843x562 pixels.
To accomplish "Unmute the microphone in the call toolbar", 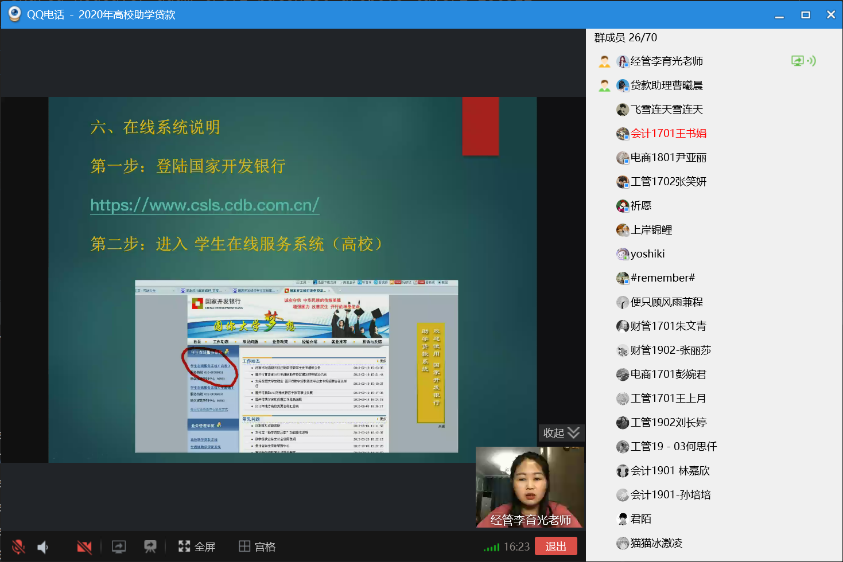I will click(18, 547).
